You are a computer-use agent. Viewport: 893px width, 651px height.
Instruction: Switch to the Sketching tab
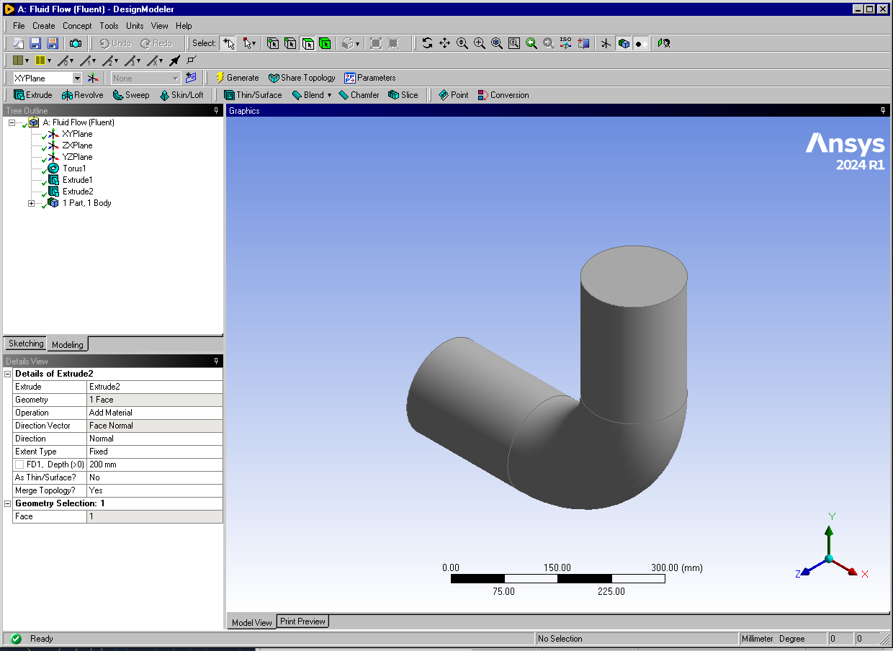pyautogui.click(x=26, y=344)
